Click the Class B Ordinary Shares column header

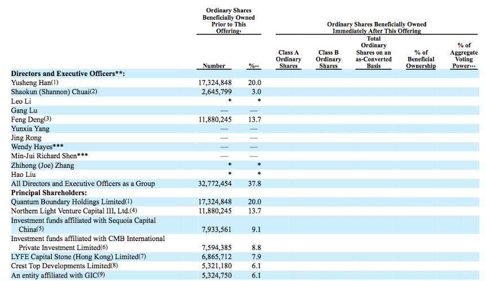pyautogui.click(x=328, y=59)
